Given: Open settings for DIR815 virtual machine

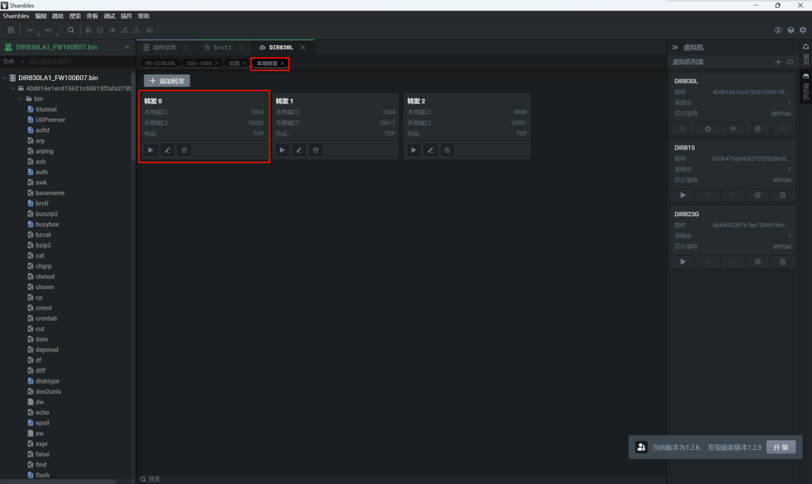Looking at the screenshot, I should tap(757, 195).
